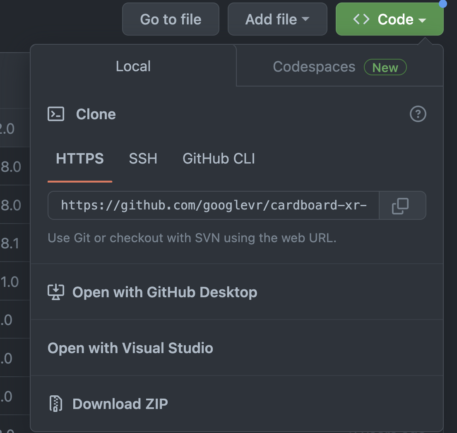Open with Visual Studio
The width and height of the screenshot is (457, 433).
(130, 348)
